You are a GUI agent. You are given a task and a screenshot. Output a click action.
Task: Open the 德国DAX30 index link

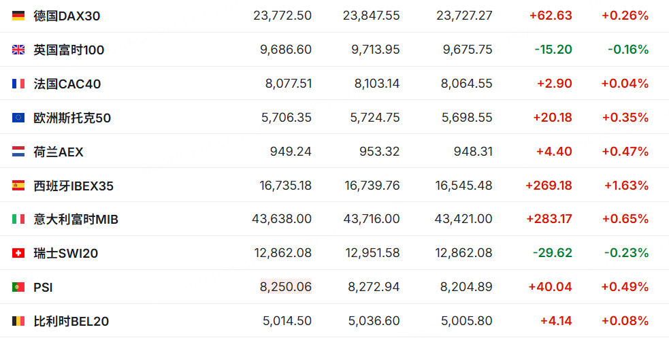point(67,16)
